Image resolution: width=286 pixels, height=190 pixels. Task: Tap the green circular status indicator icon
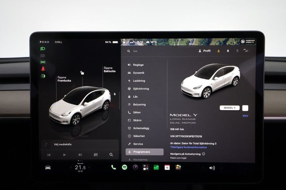click(x=43, y=76)
